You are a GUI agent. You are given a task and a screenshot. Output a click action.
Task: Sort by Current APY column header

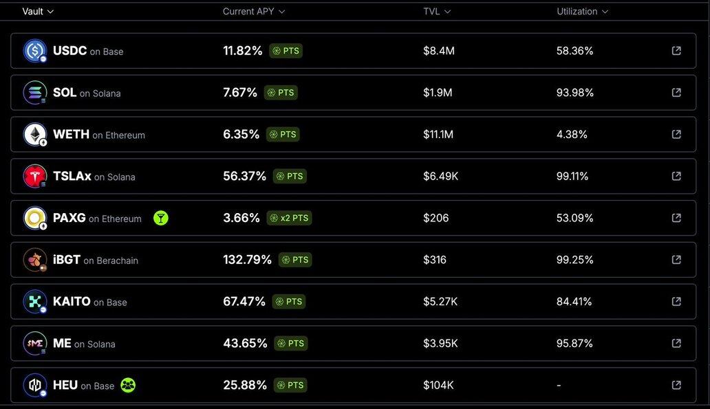click(254, 11)
